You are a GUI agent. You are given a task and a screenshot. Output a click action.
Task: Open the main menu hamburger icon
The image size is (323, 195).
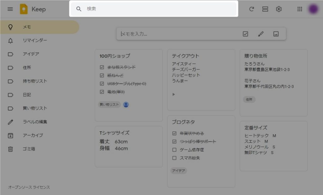pyautogui.click(x=10, y=9)
